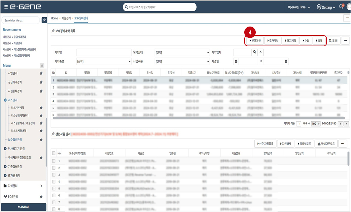Open the 계약종류 dropdown
The width and height of the screenshot is (351, 212).
coord(104,61)
